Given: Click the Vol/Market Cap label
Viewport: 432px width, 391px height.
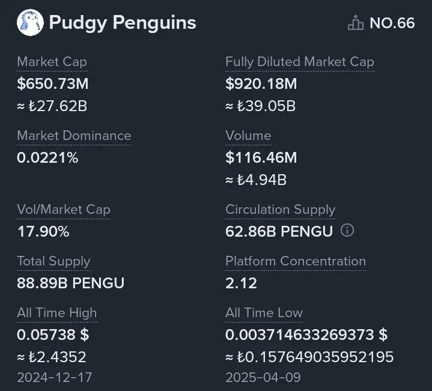Looking at the screenshot, I should (64, 210).
